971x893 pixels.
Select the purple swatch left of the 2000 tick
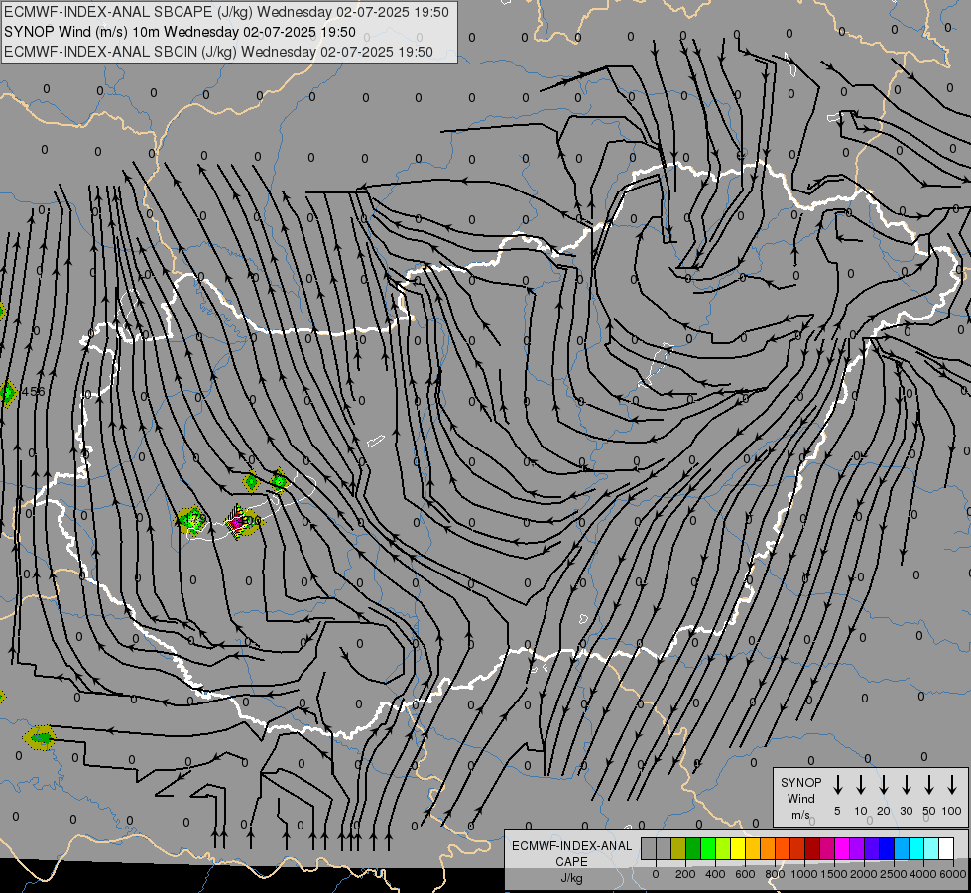857,848
